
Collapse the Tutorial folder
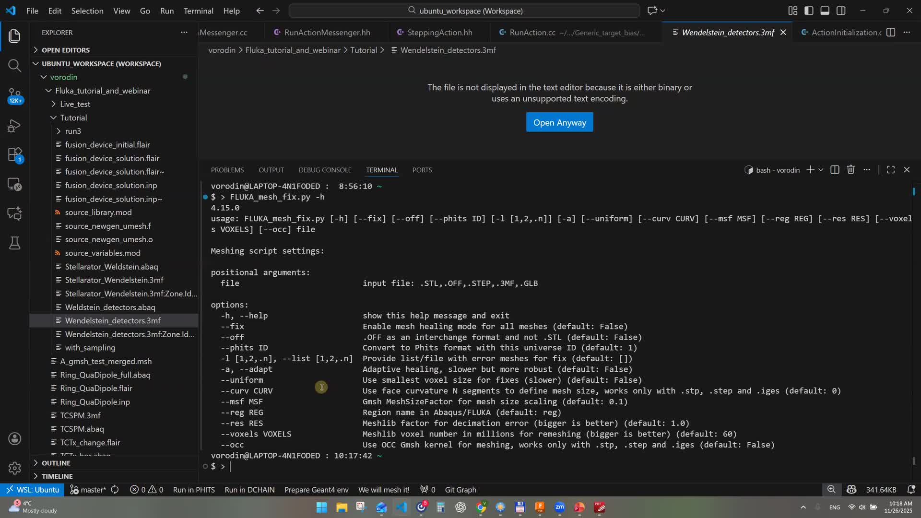pos(73,118)
